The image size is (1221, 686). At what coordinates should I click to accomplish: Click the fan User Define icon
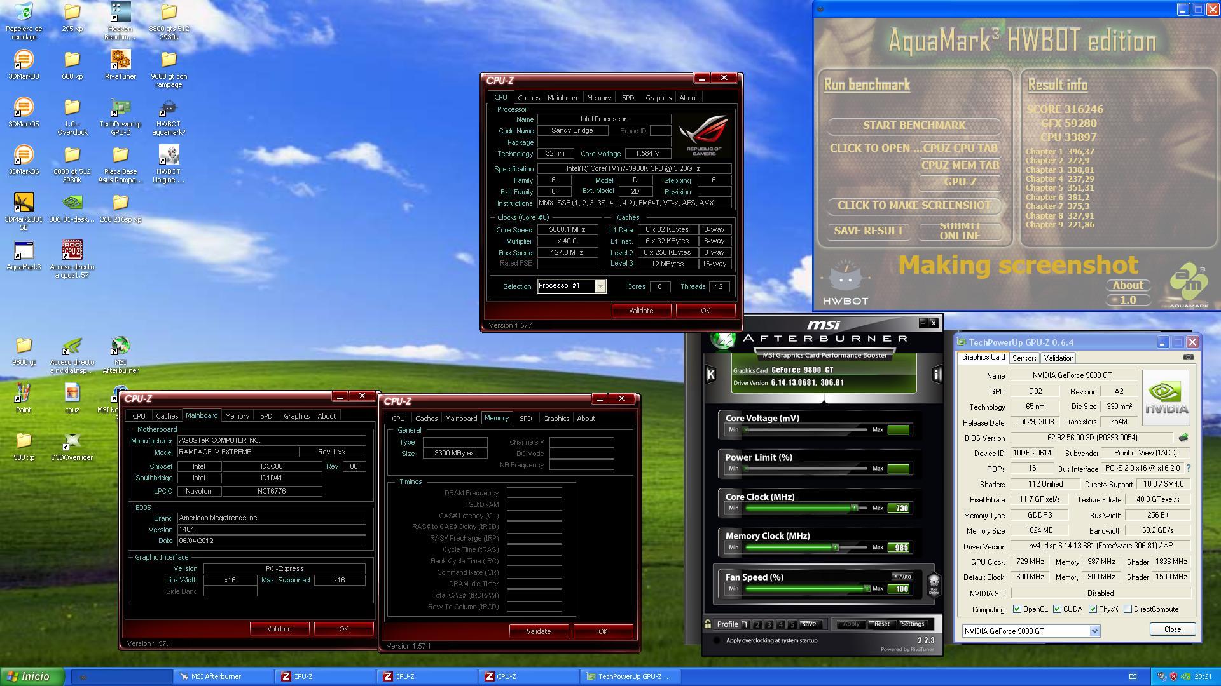click(x=934, y=584)
